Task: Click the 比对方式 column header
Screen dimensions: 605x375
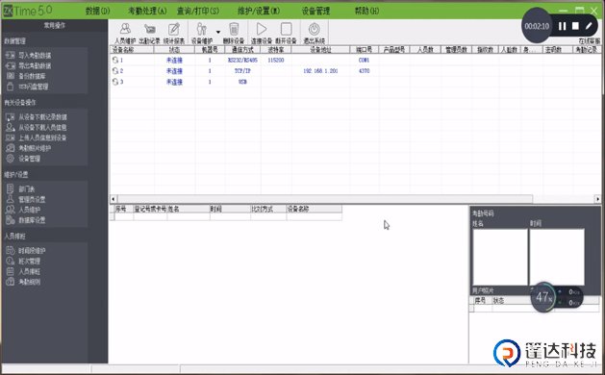Action: tap(268, 209)
